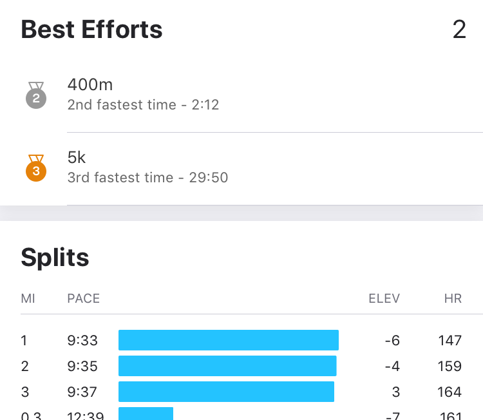Select the 0.3 mile partial split bar
Viewport: 483px width, 420px height.
tap(146, 414)
